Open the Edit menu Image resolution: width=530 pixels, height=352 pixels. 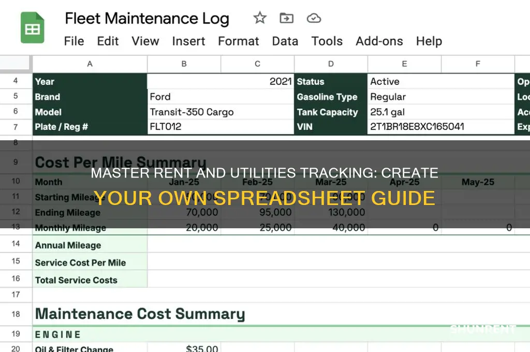108,41
